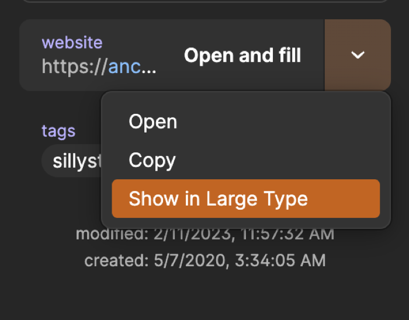Viewport: 409px width, 320px height.
Task: Click the field partially visible above website
Action: click(x=204, y=2)
